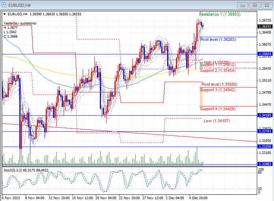Image resolution: width=274 pixels, height=201 pixels.
Task: Click yesterday's low L 1.3542 value
Action: tap(10, 32)
